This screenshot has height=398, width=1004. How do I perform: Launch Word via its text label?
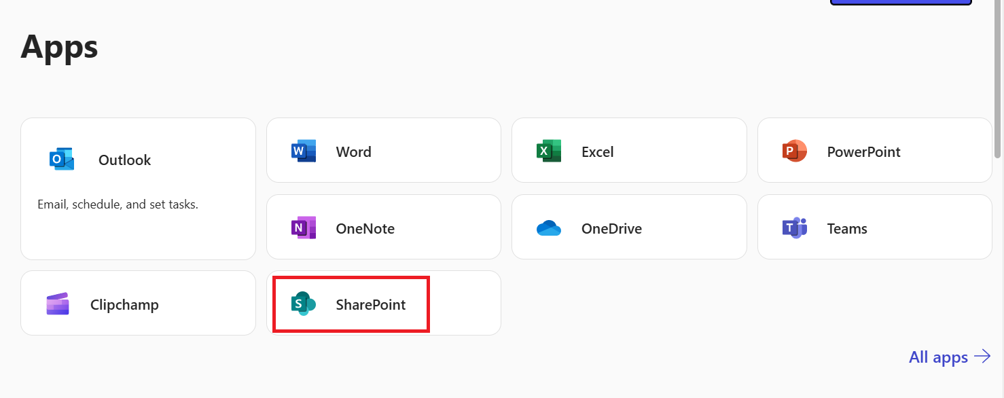(353, 151)
